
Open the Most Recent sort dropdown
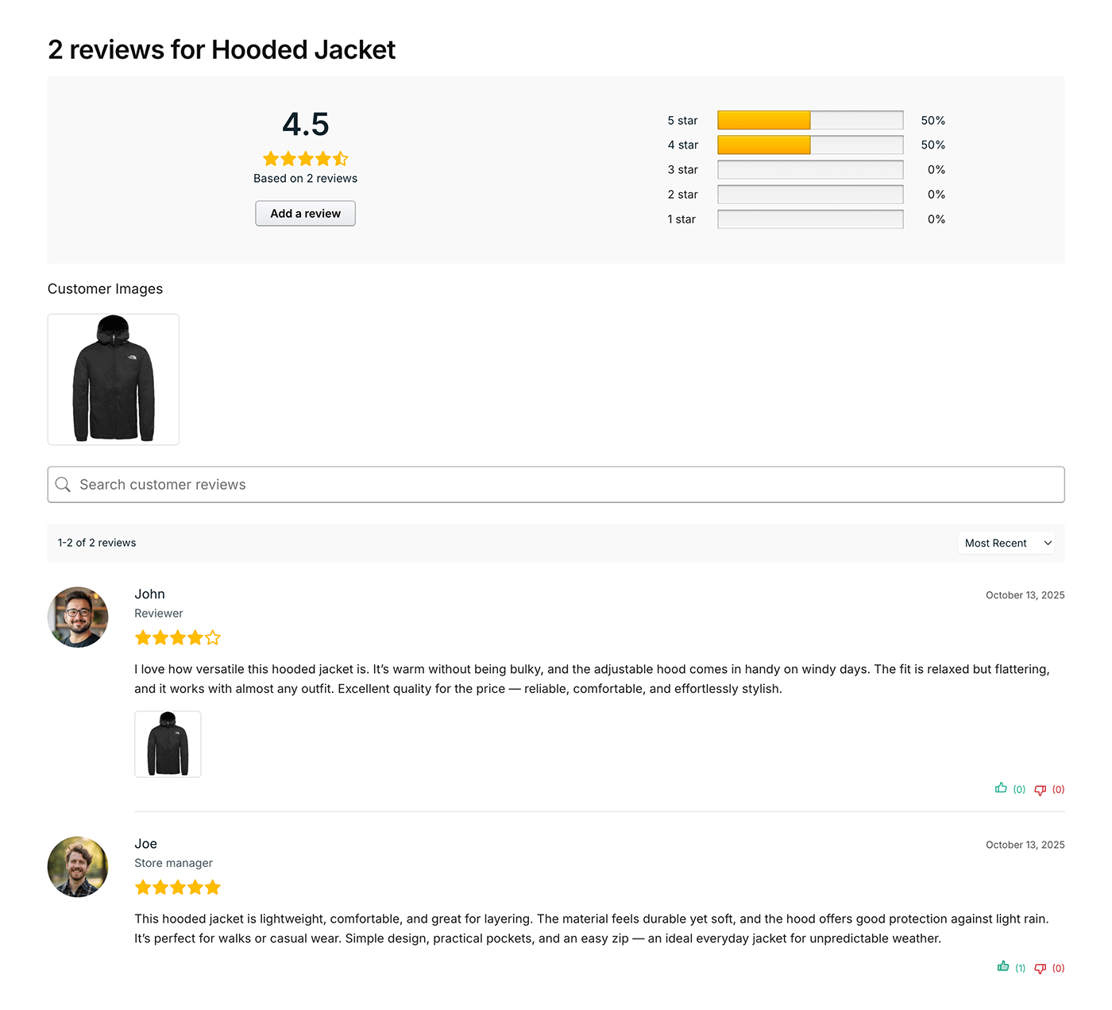1005,544
